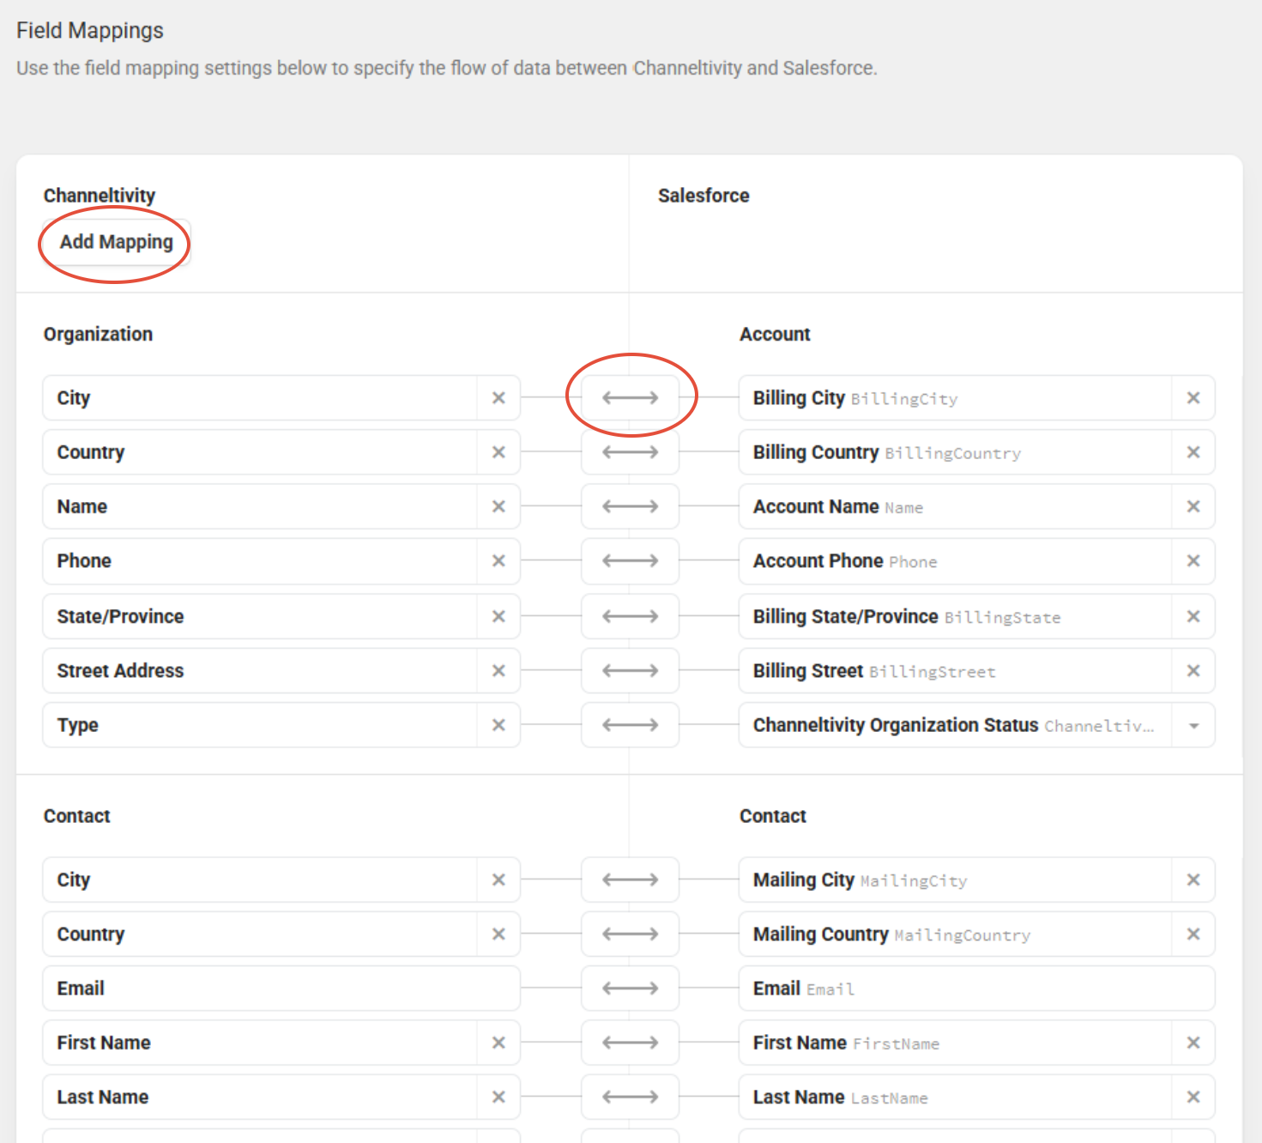Remove the Street Address field selection

498,671
